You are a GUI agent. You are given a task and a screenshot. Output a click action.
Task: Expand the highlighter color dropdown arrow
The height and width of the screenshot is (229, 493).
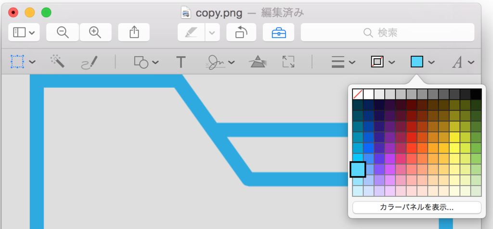click(212, 32)
